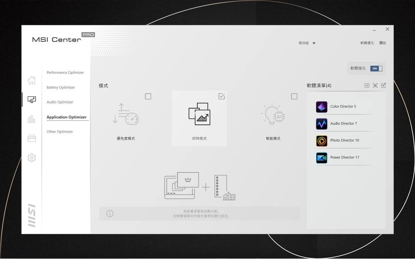This screenshot has width=415, height=259.
Task: Click the 即時模式 label text
Action: tap(200, 138)
